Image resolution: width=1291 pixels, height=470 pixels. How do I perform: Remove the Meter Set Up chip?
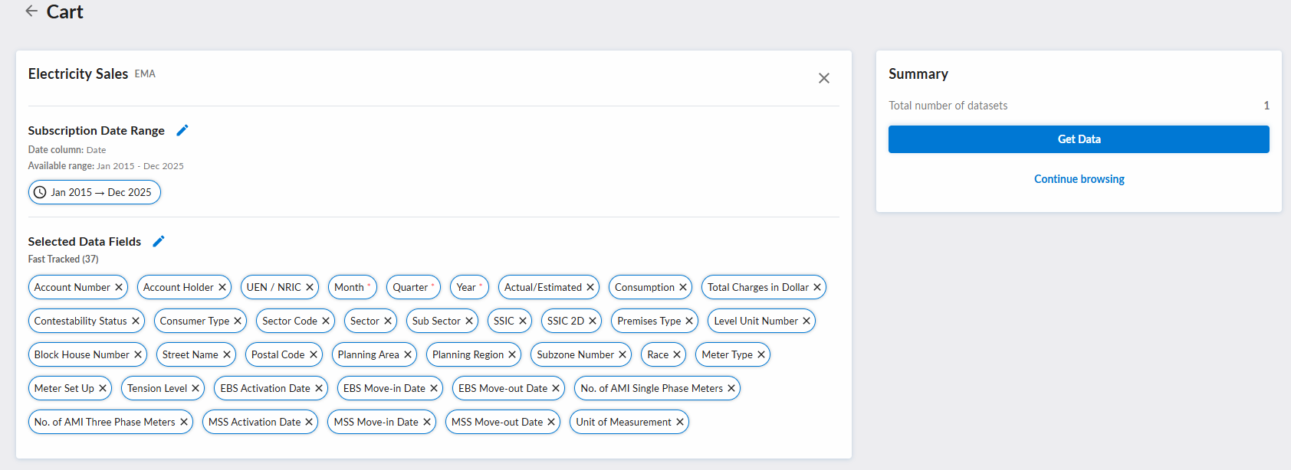pos(103,388)
